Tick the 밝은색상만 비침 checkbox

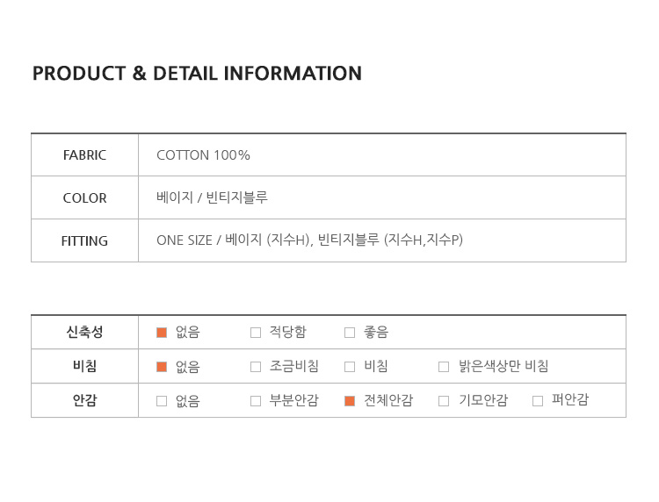point(444,367)
